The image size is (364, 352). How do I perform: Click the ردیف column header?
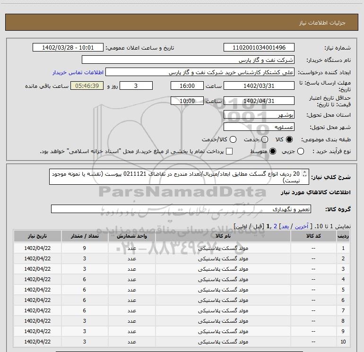[343, 236]
